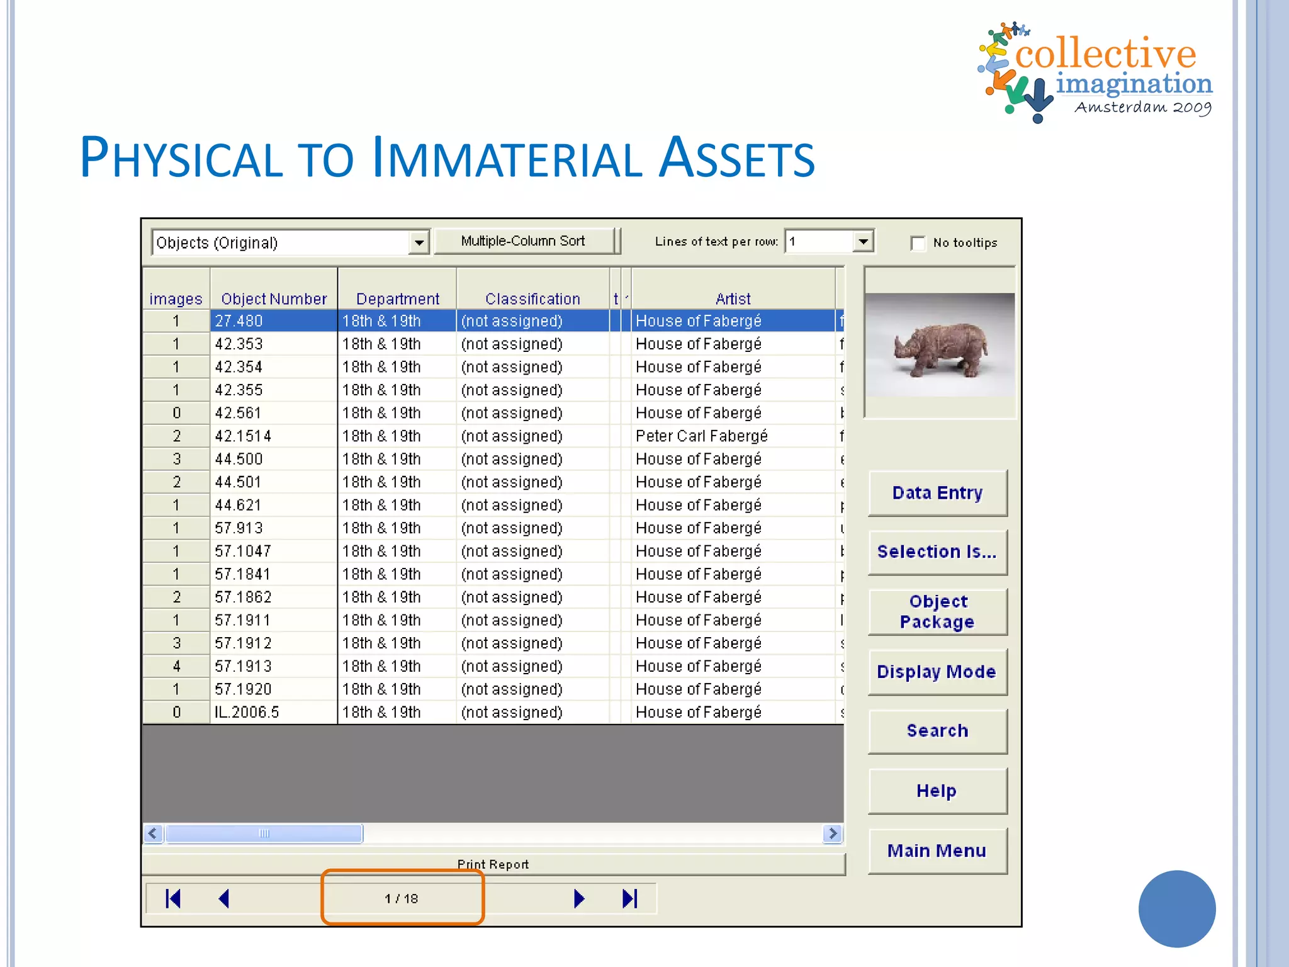Click the rhinoceros object thumbnail
Viewport: 1289px width, 967px height.
[x=940, y=344]
